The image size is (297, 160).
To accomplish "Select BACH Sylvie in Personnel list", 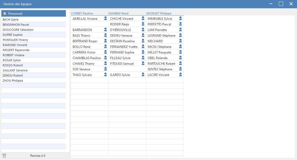I will tap(33, 20).
